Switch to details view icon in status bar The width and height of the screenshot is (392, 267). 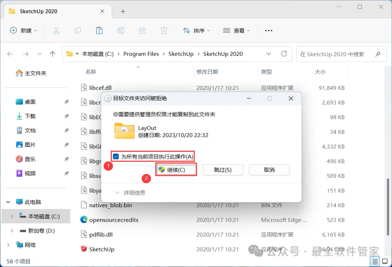click(x=375, y=262)
